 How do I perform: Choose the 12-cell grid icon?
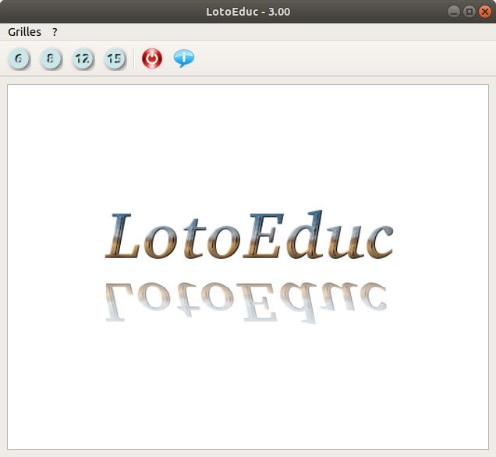click(x=83, y=58)
